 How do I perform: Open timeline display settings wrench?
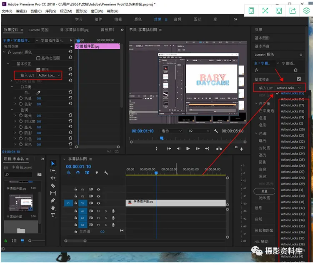pos(106,172)
